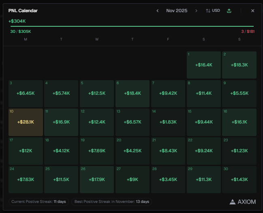Select day 3 cell showing +$6.45K
263x213 pixels.
coord(26,94)
